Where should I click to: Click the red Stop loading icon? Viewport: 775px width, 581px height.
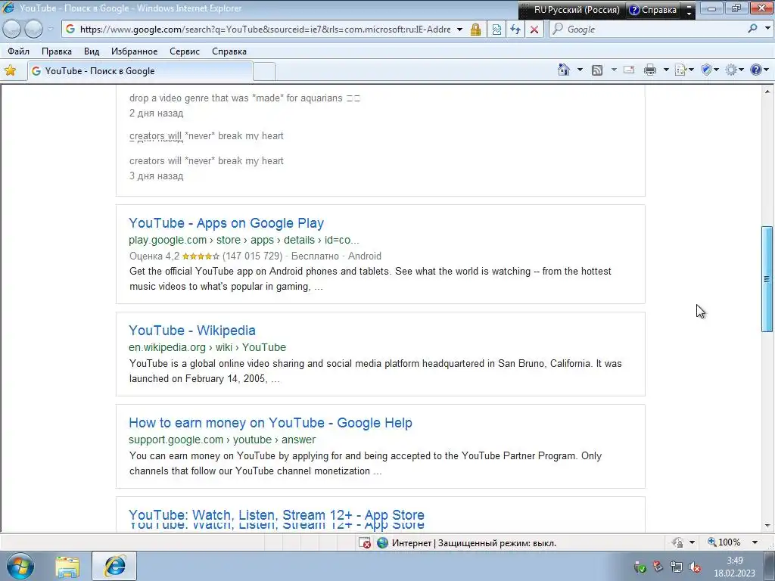point(534,30)
